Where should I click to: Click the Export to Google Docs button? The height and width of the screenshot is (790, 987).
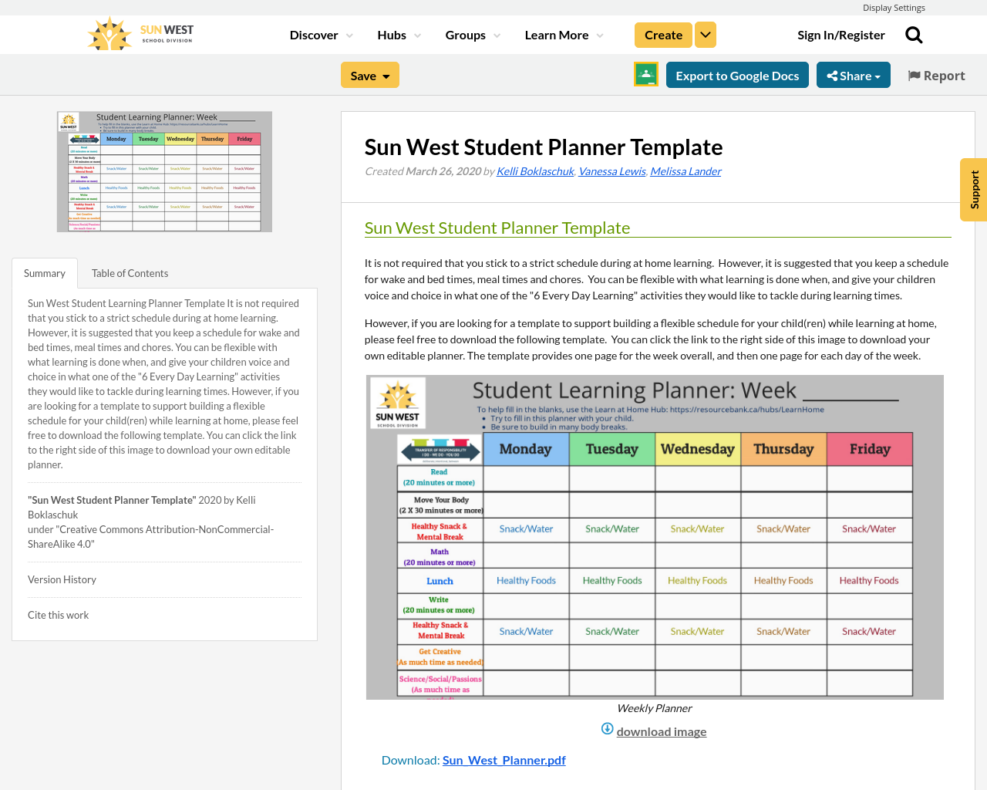(737, 74)
